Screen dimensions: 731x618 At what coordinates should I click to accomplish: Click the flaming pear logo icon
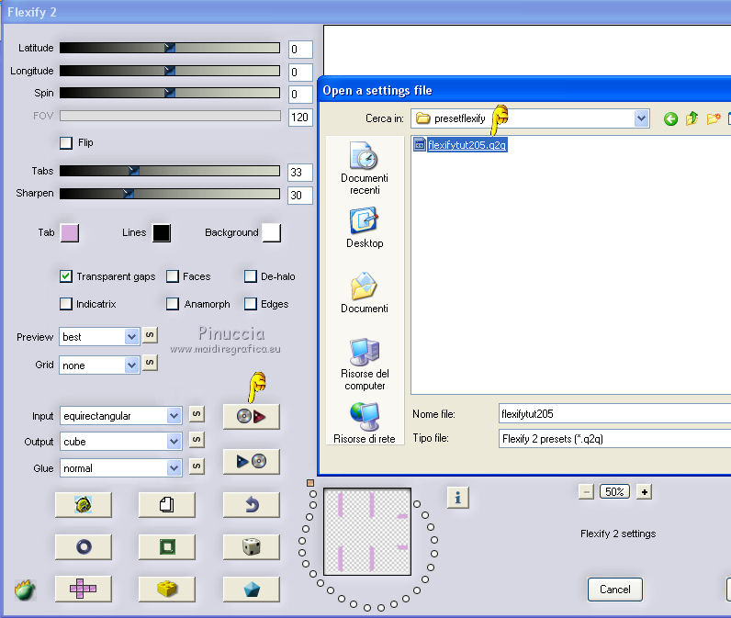25,590
